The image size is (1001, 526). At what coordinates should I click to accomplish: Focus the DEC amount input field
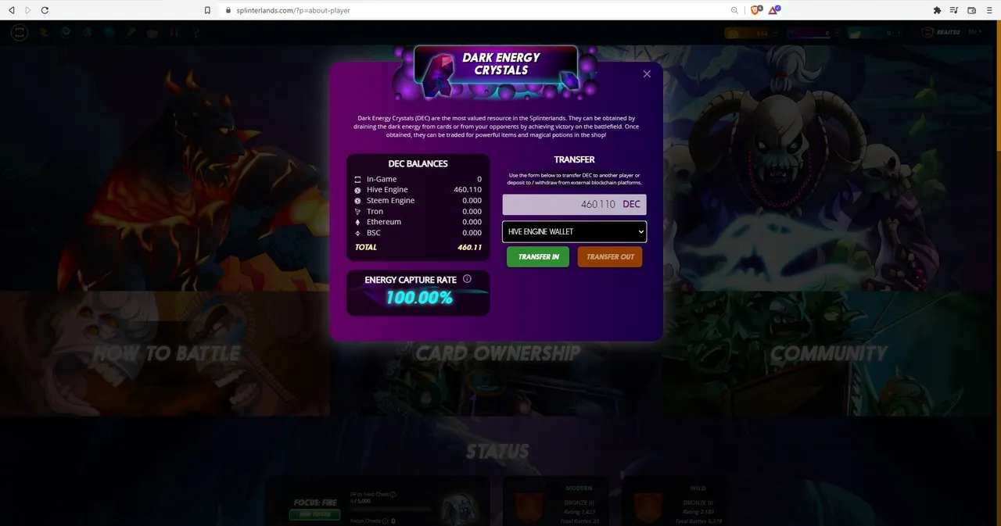click(574, 204)
